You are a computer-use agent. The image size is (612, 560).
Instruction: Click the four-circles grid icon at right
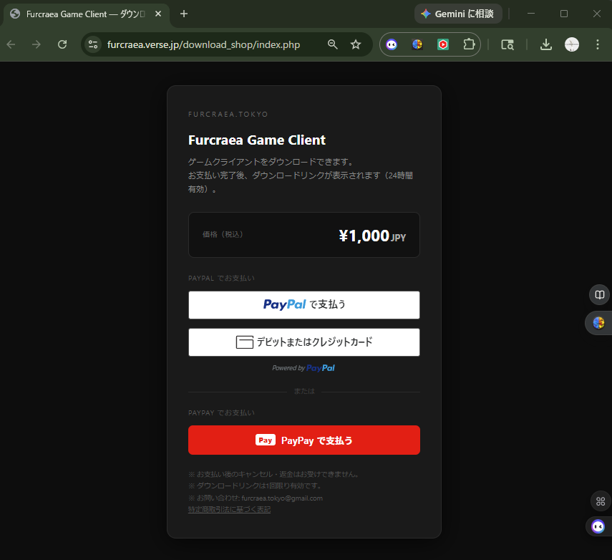[601, 501]
